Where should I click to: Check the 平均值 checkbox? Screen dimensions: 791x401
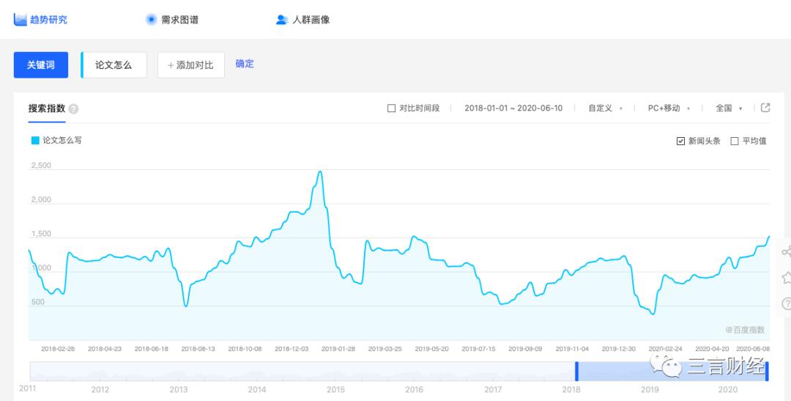coord(735,141)
